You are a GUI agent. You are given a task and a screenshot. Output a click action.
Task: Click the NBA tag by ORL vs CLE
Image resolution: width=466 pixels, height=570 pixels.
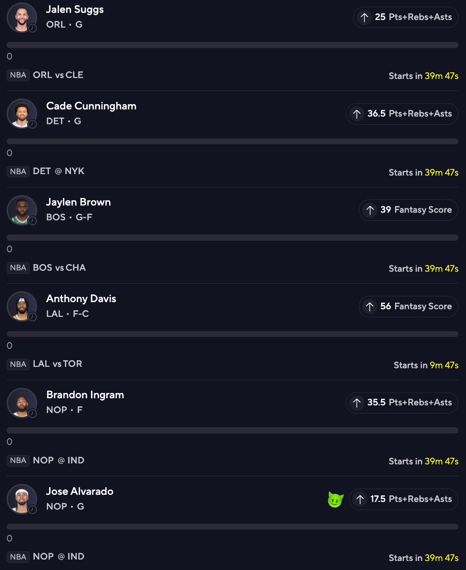18,75
